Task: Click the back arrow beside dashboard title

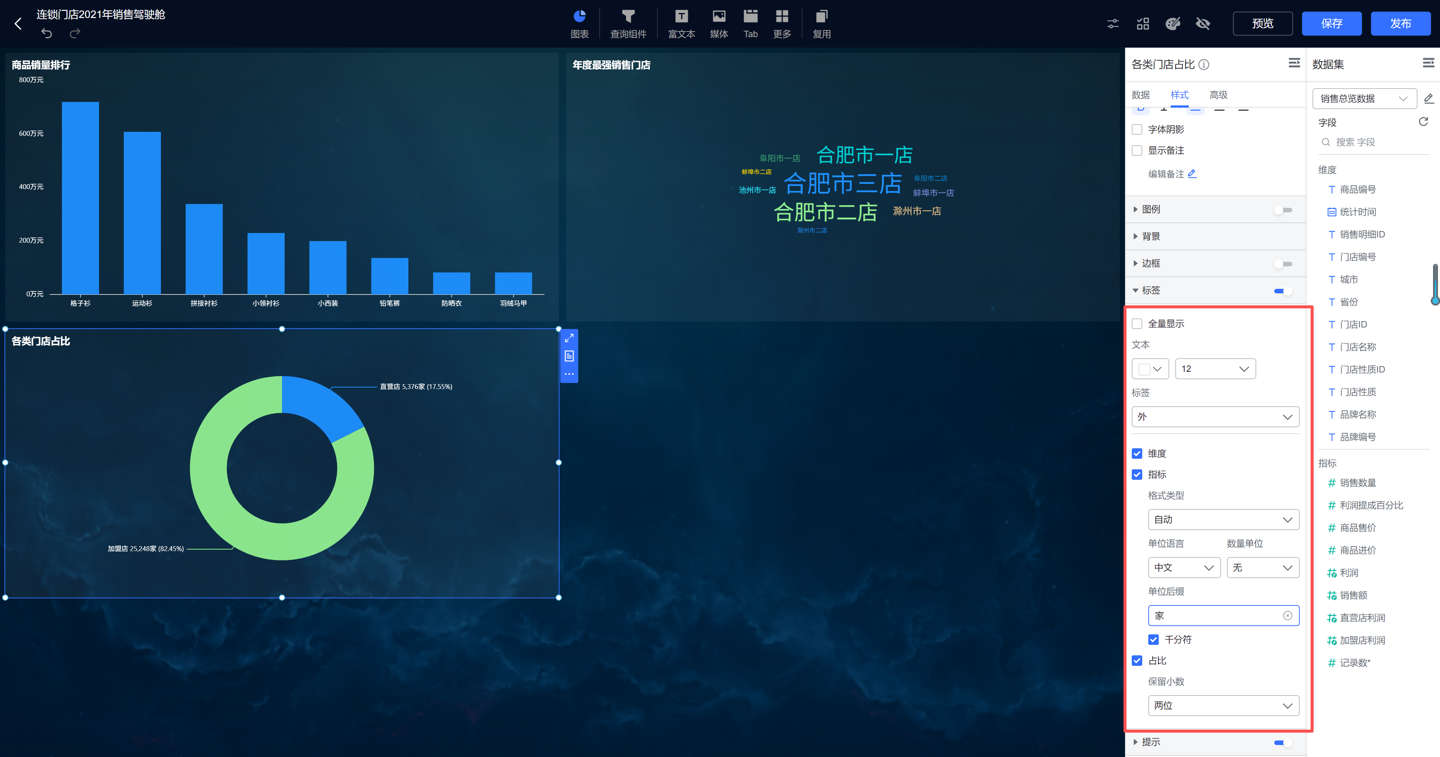Action: 18,24
